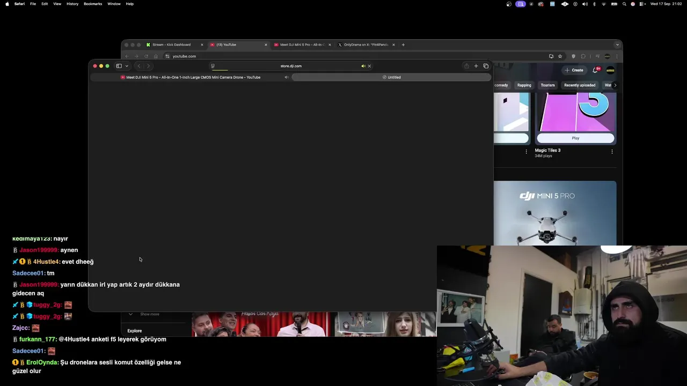Open Safari menu in menu bar
The width and height of the screenshot is (687, 386).
[x=19, y=4]
